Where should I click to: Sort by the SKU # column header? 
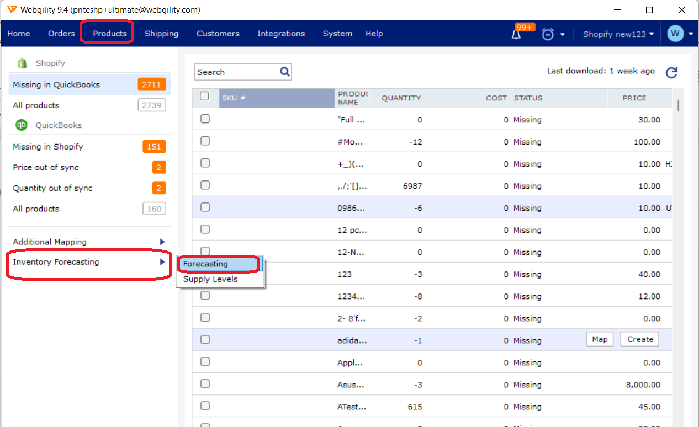277,98
